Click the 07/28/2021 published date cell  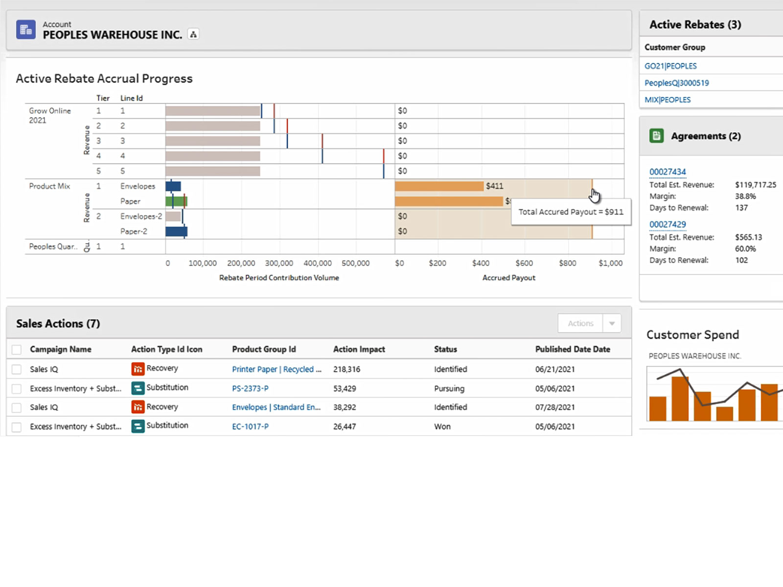coord(555,407)
